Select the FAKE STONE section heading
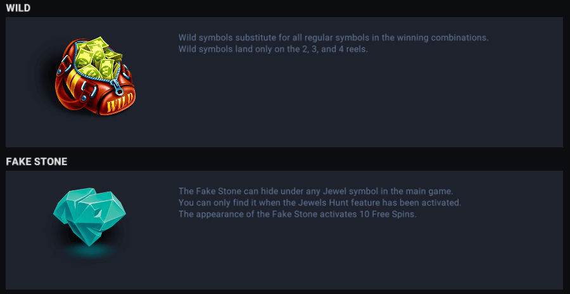570x294 pixels. (x=37, y=162)
